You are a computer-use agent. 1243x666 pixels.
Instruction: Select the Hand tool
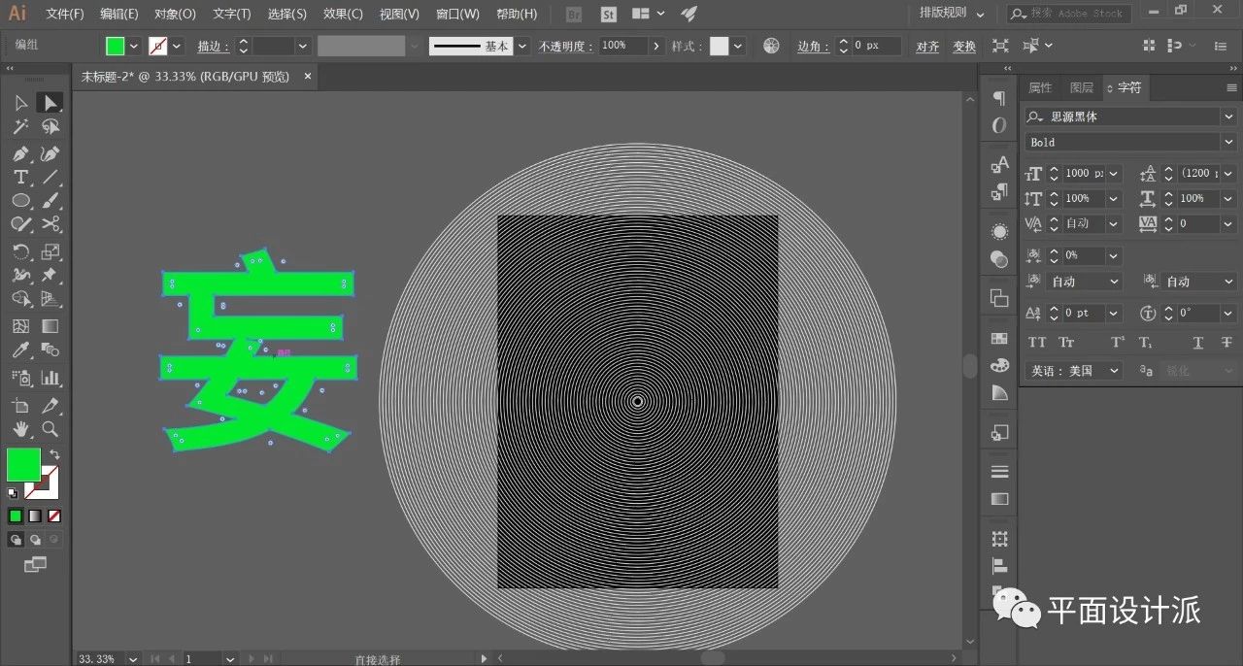pyautogui.click(x=20, y=429)
